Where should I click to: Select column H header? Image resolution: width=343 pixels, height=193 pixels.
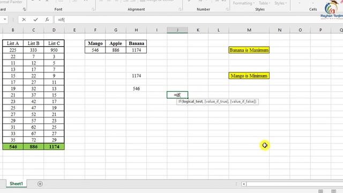click(136, 30)
